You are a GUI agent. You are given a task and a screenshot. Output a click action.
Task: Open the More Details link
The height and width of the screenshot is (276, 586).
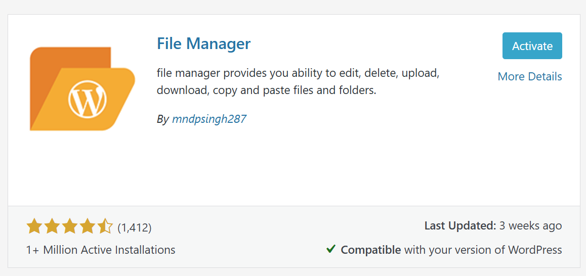529,77
